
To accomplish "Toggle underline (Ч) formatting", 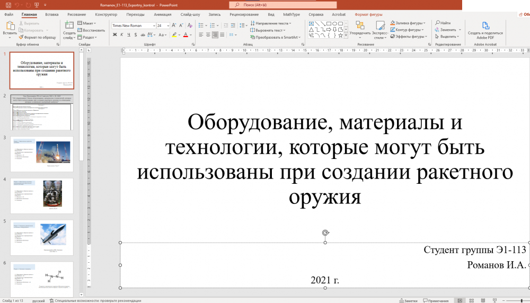I will coord(129,35).
